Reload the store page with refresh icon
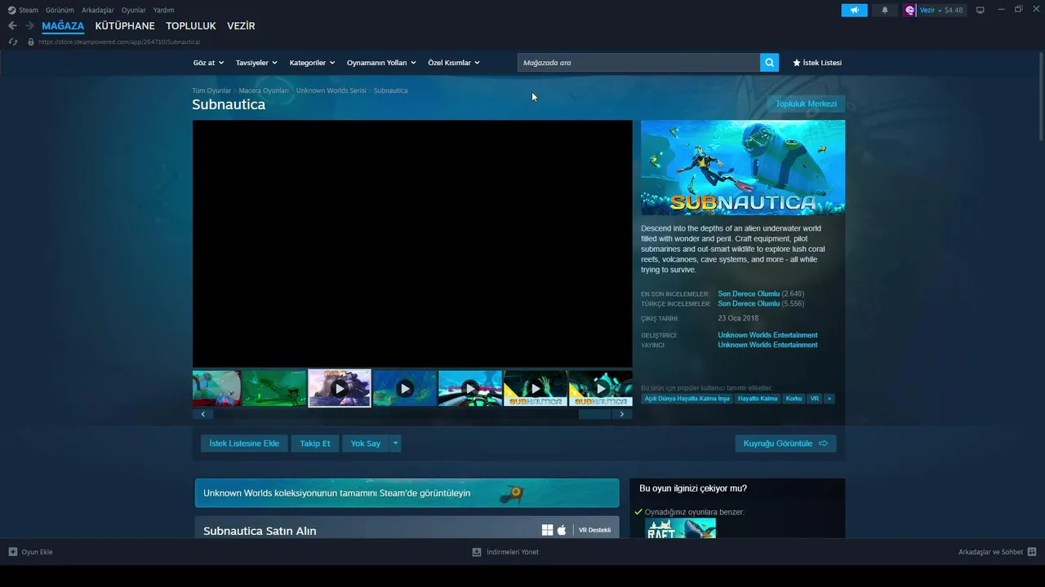 point(12,42)
